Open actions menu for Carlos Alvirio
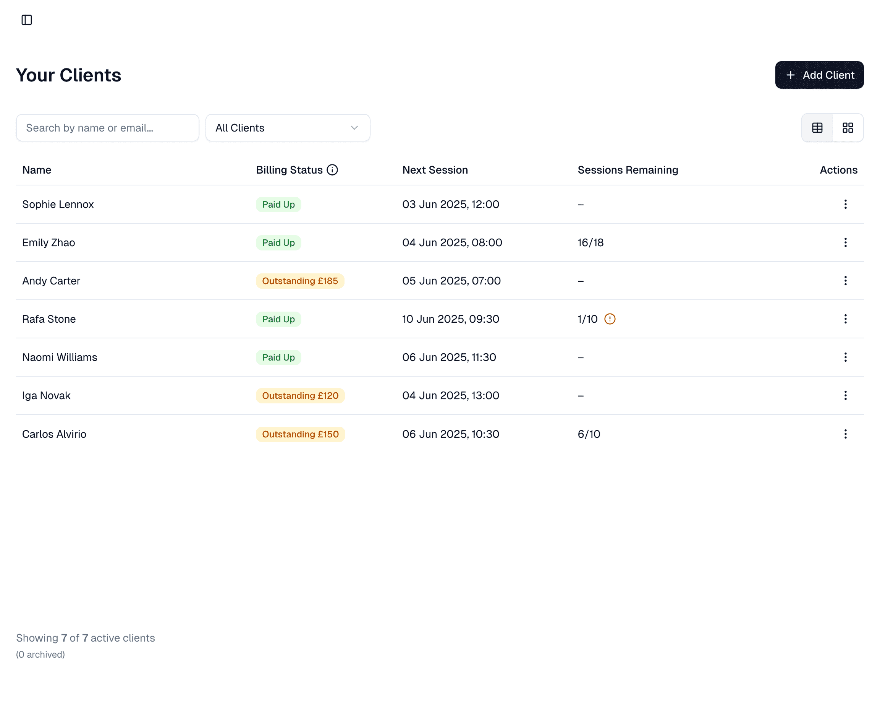This screenshot has height=728, width=880. point(845,434)
